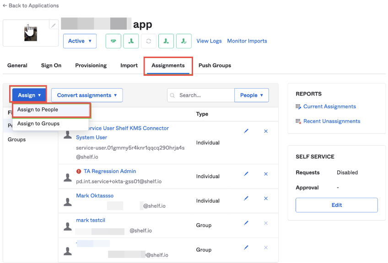The height and width of the screenshot is (263, 388).
Task: Click Current Assignments report grid icon
Action: [298, 107]
